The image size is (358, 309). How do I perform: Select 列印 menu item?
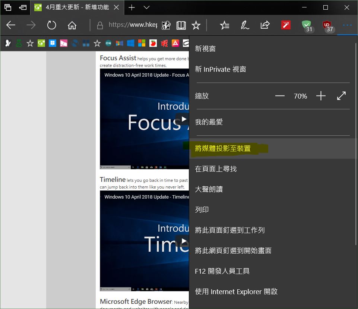pos(273,210)
